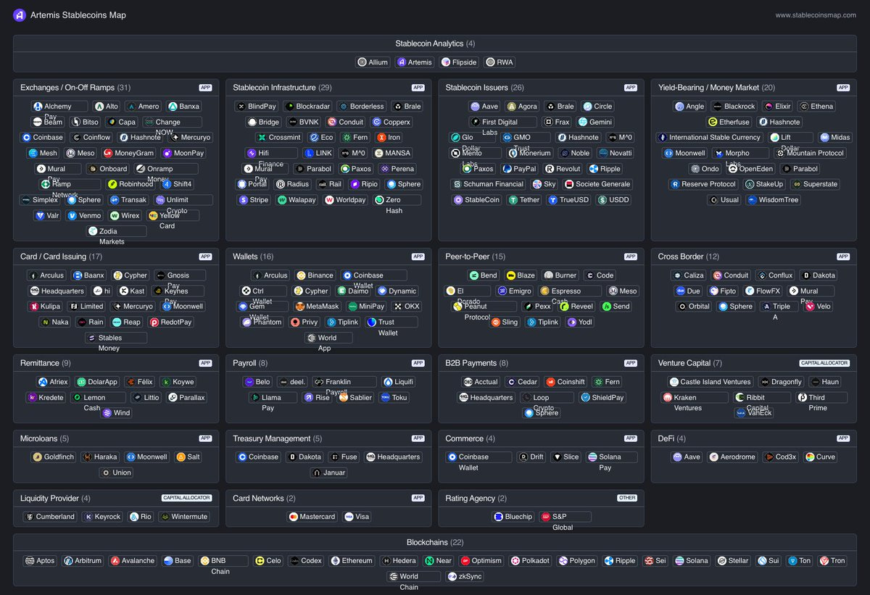This screenshot has height=595, width=870.
Task: Click the Ethereum blockchain chip
Action: (352, 561)
